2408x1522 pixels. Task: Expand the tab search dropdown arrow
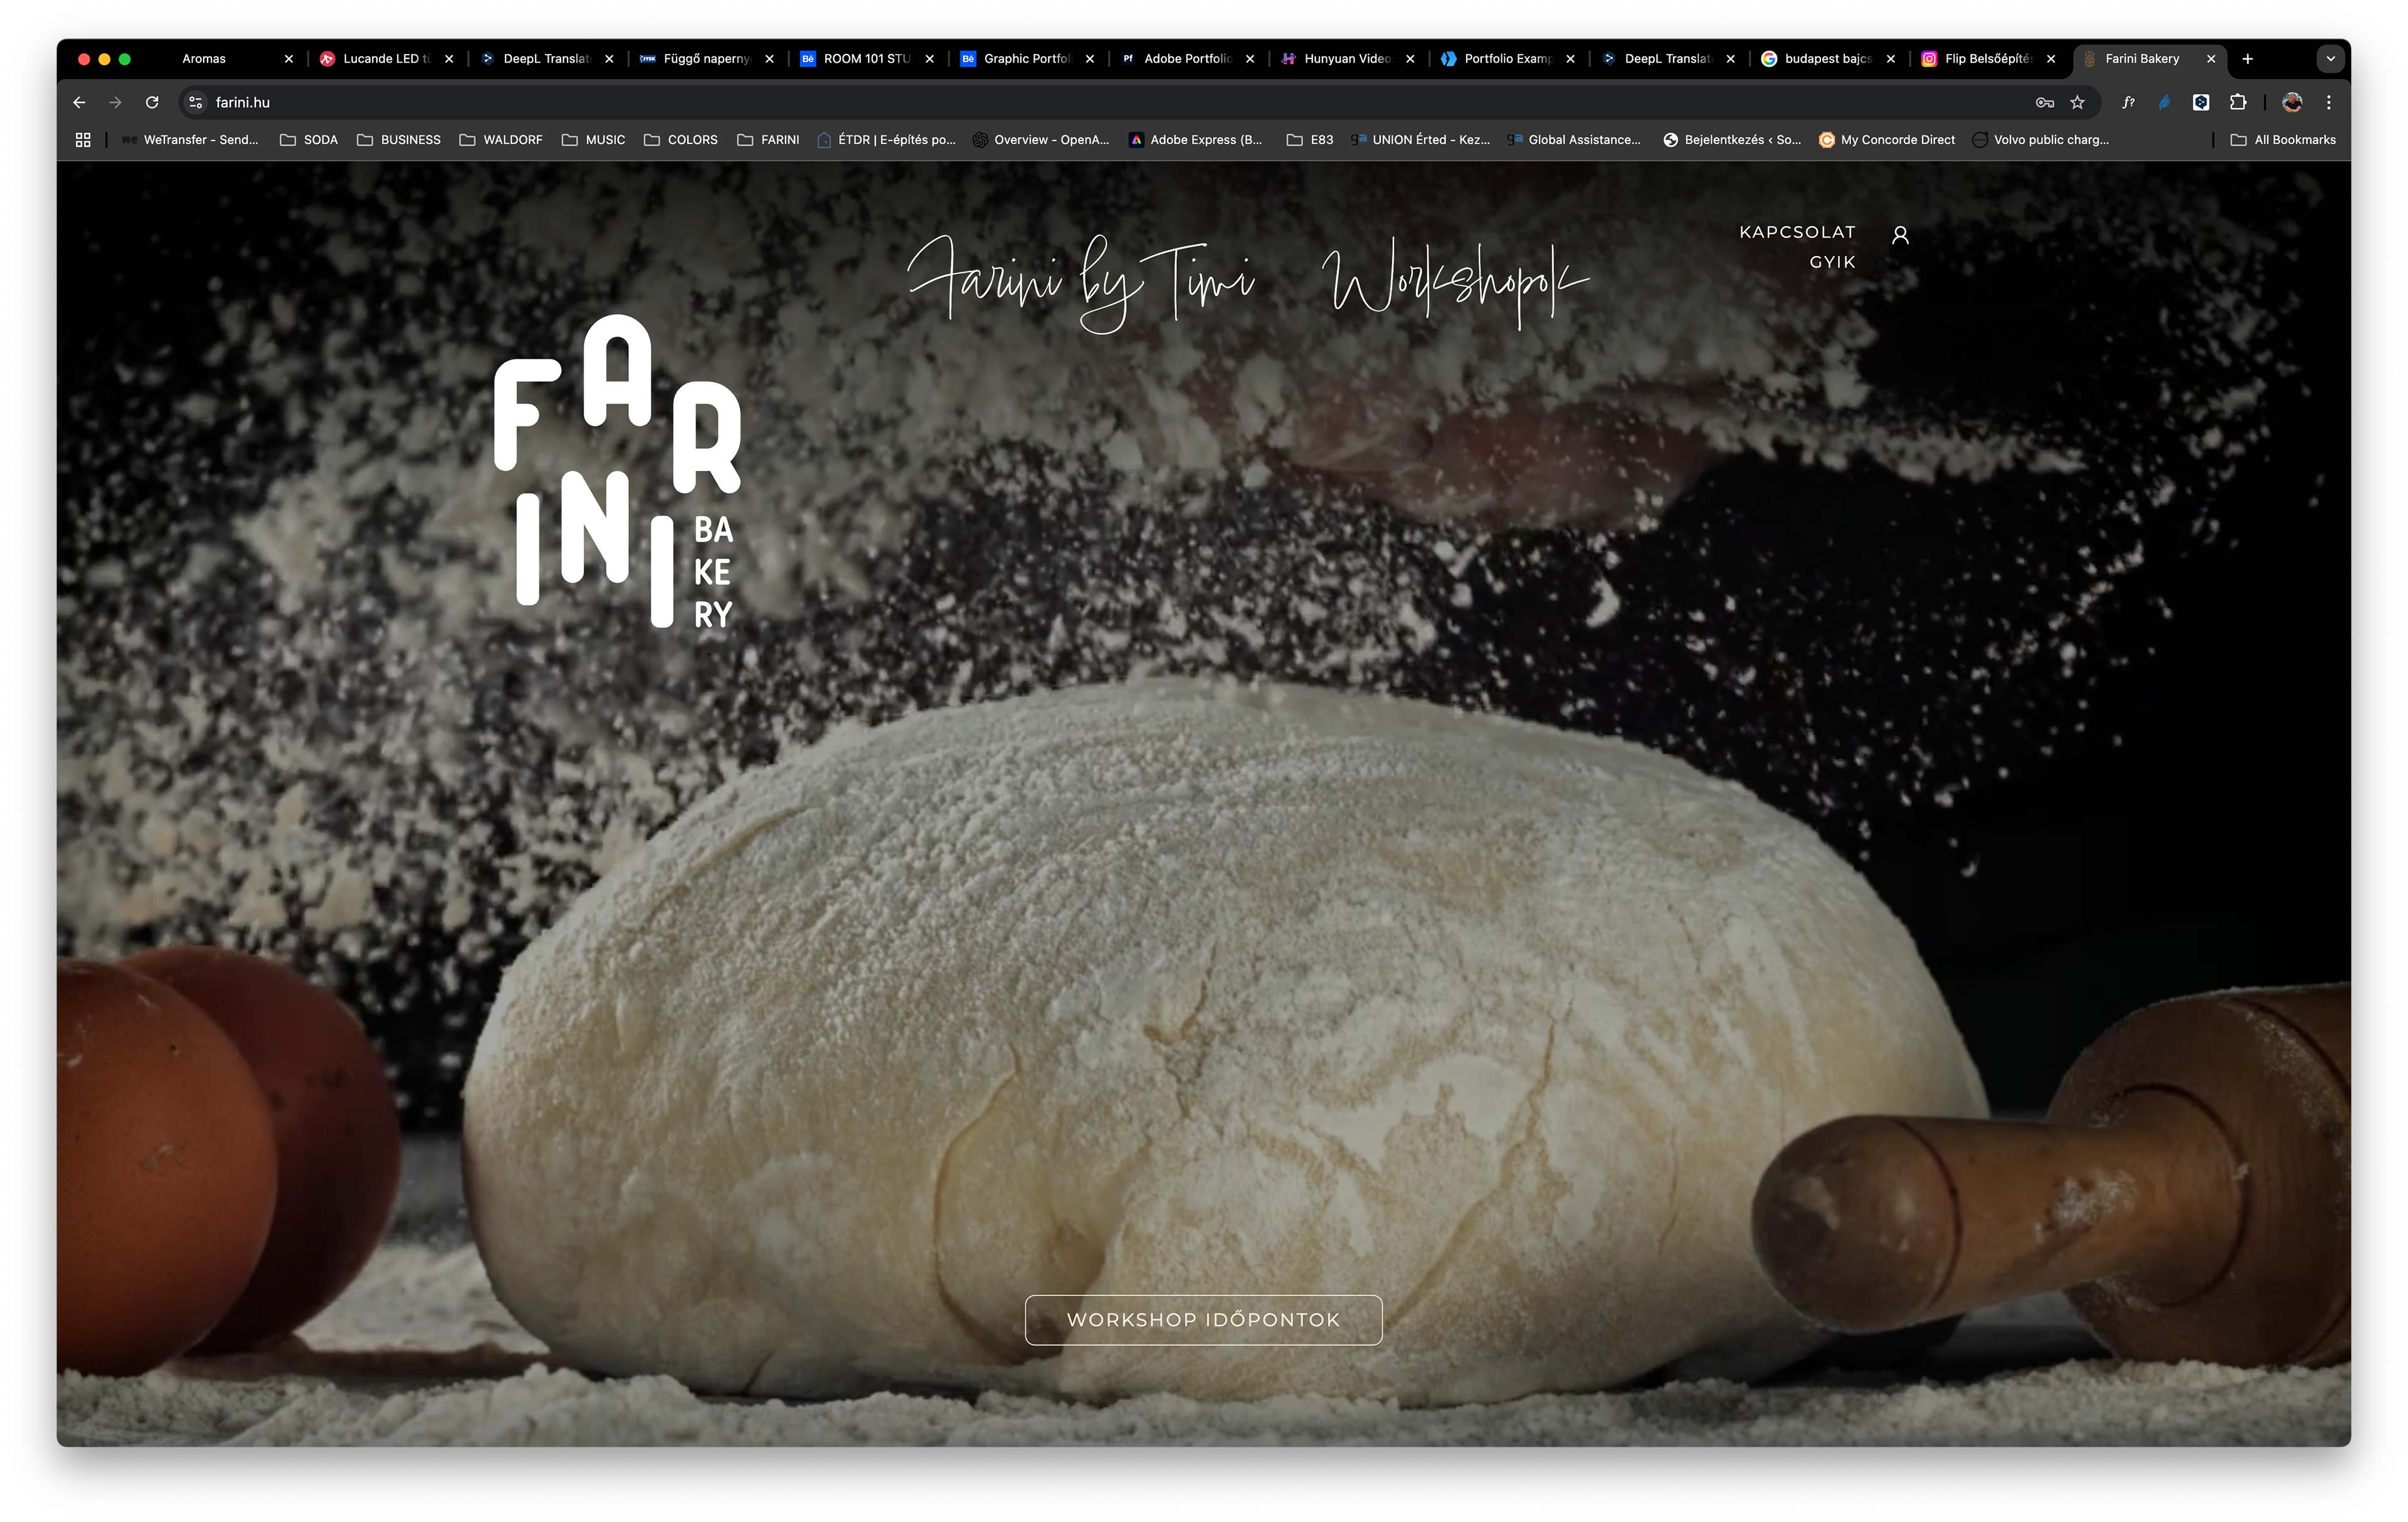click(2330, 59)
